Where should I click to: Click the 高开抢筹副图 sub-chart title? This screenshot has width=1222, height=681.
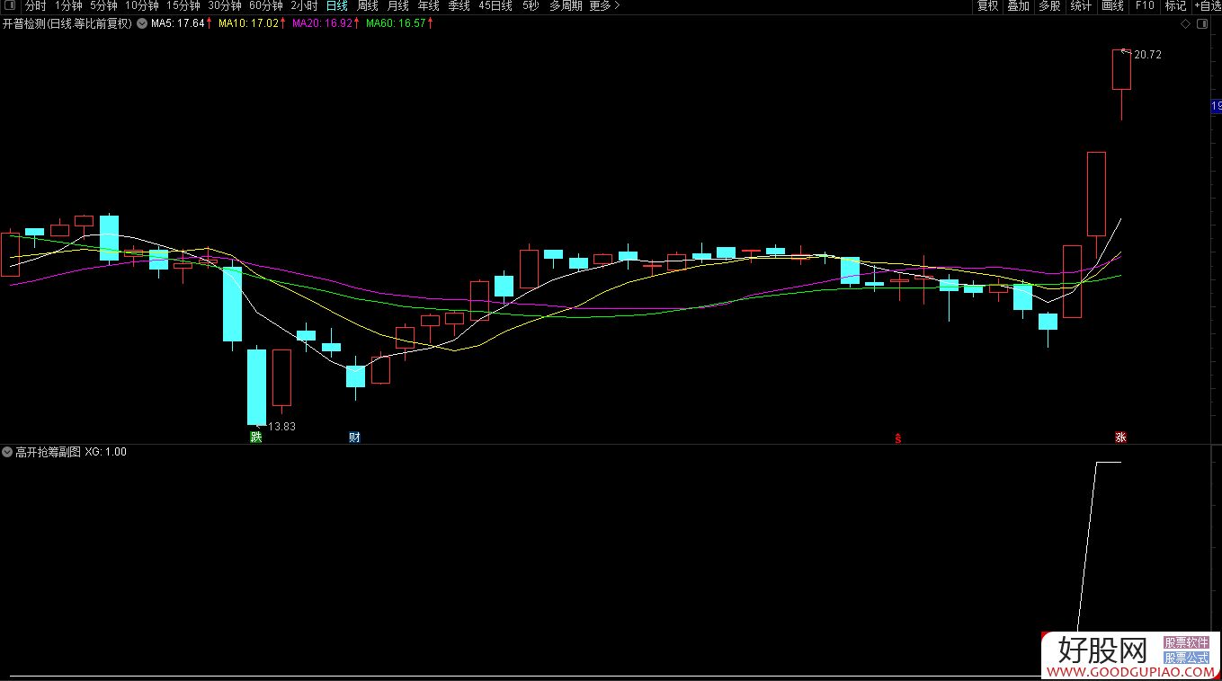(x=49, y=452)
